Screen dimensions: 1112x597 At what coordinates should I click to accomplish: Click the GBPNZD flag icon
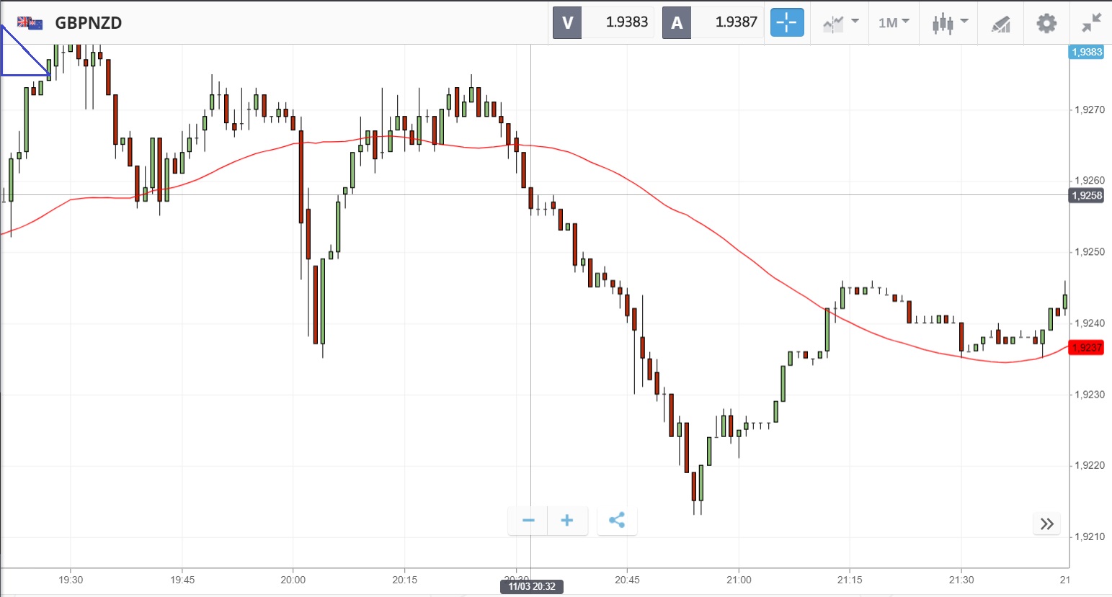30,22
